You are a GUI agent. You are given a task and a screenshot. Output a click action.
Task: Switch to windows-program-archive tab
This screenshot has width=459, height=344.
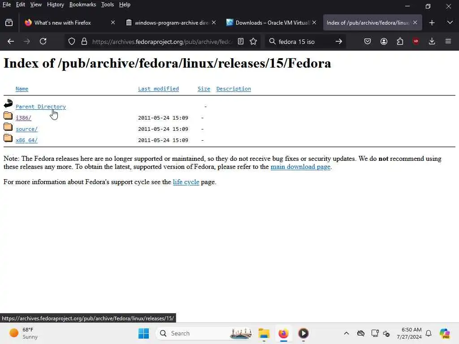tap(171, 22)
